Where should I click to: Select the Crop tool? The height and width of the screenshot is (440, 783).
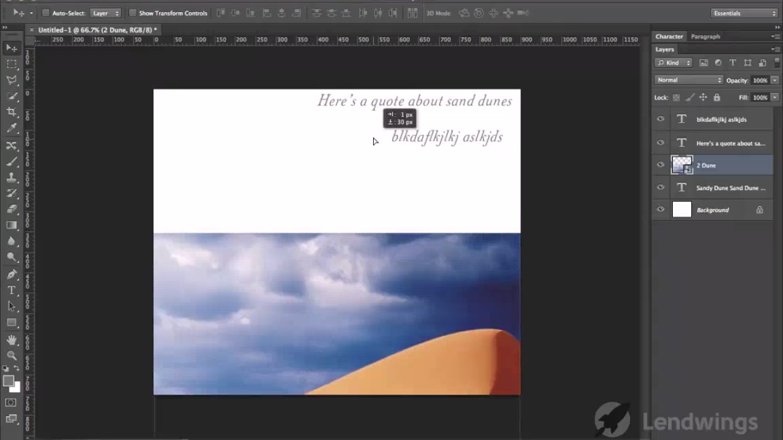(x=12, y=112)
